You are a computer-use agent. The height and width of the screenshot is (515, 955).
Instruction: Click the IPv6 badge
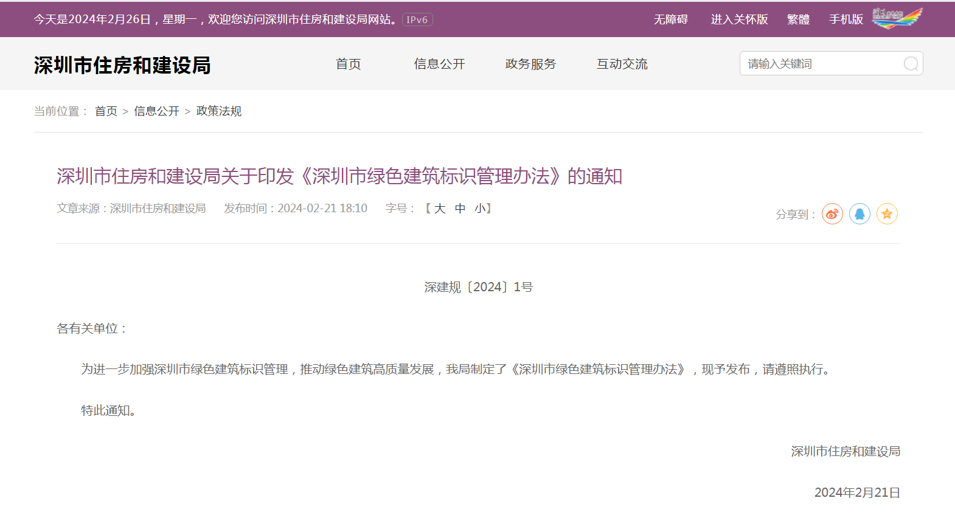click(x=417, y=19)
